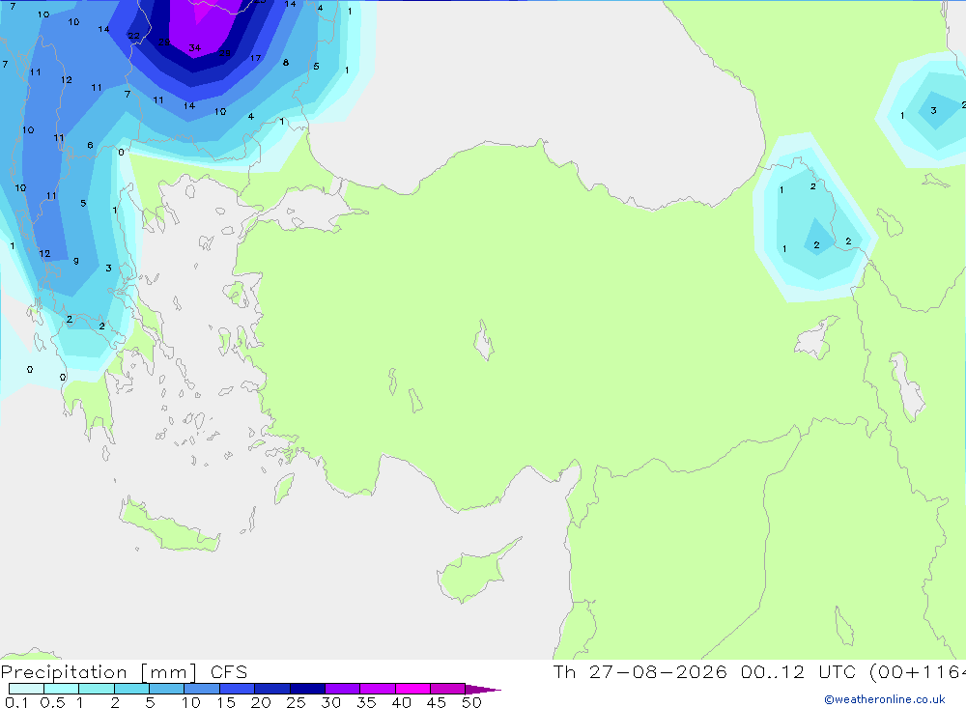Click the "22" precipitation value on the map

click(x=133, y=36)
